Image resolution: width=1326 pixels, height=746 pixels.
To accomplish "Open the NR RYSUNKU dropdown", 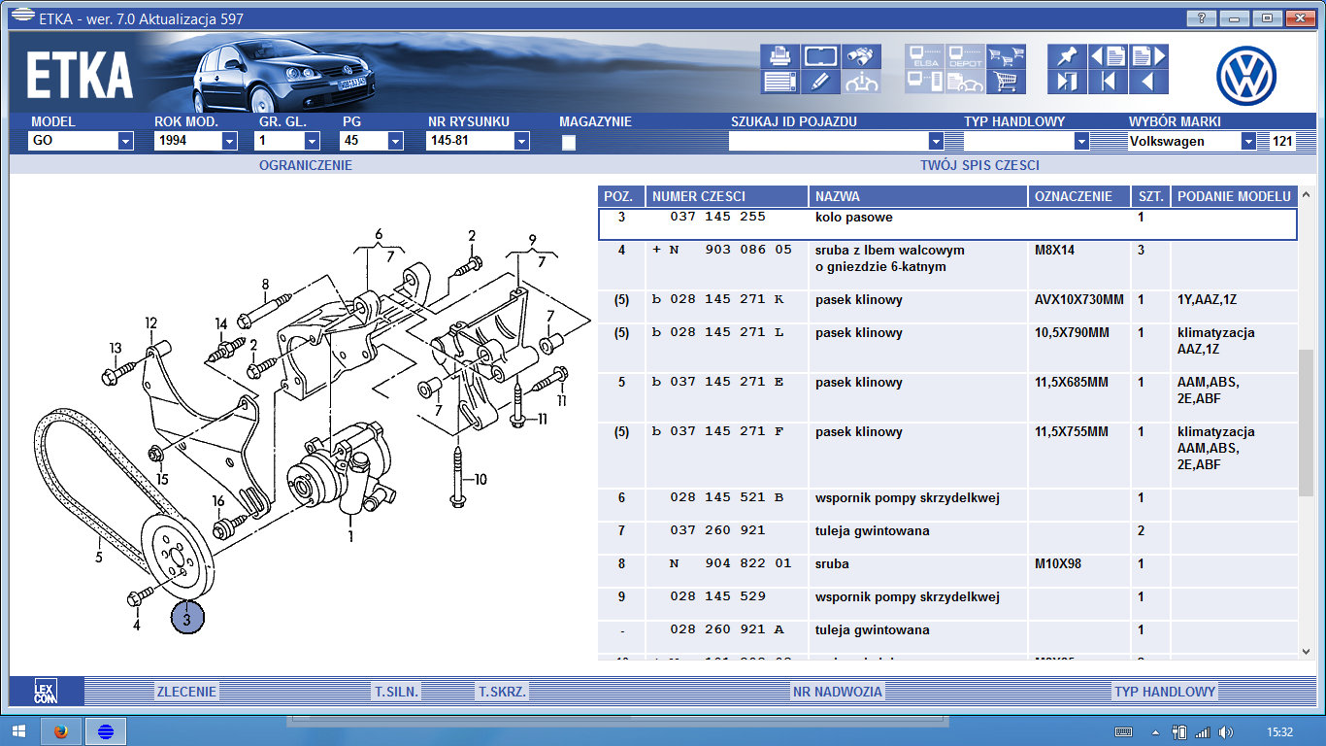I will click(521, 141).
